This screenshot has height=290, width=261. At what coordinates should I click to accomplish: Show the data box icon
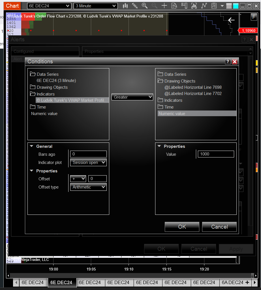click(x=174, y=6)
